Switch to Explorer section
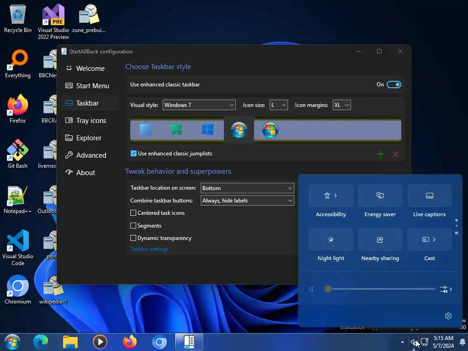 (x=90, y=138)
